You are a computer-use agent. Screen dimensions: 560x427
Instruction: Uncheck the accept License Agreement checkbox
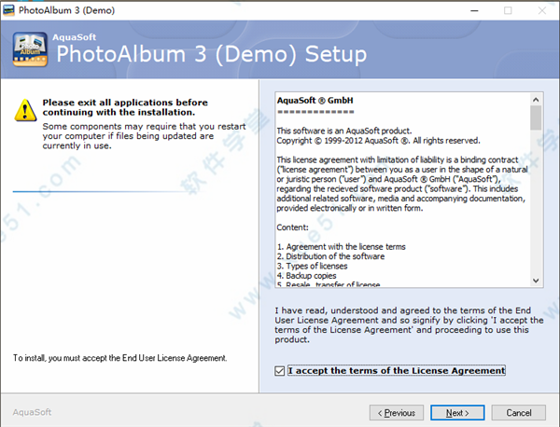point(280,371)
